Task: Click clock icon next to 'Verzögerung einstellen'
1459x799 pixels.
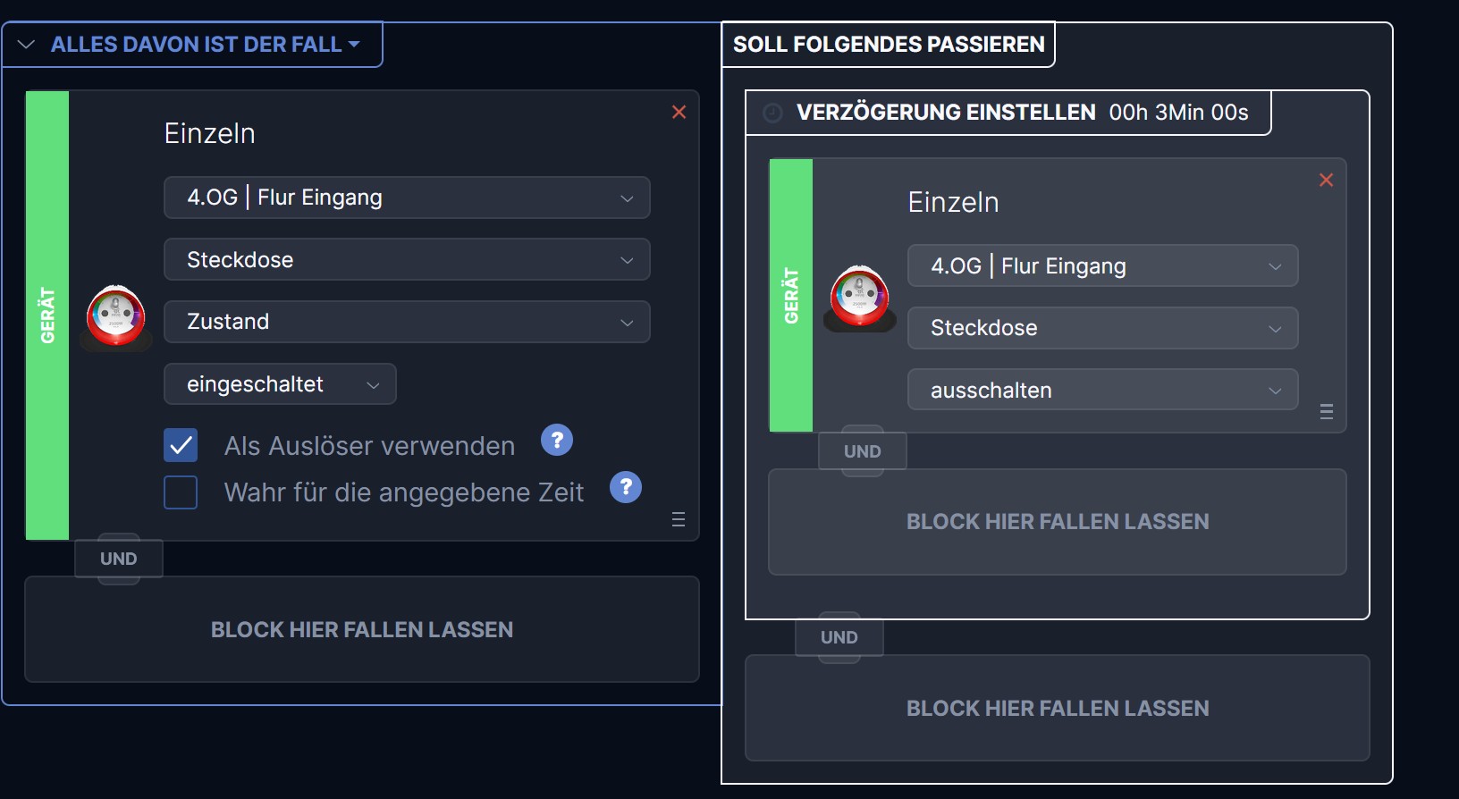Action: tap(773, 113)
